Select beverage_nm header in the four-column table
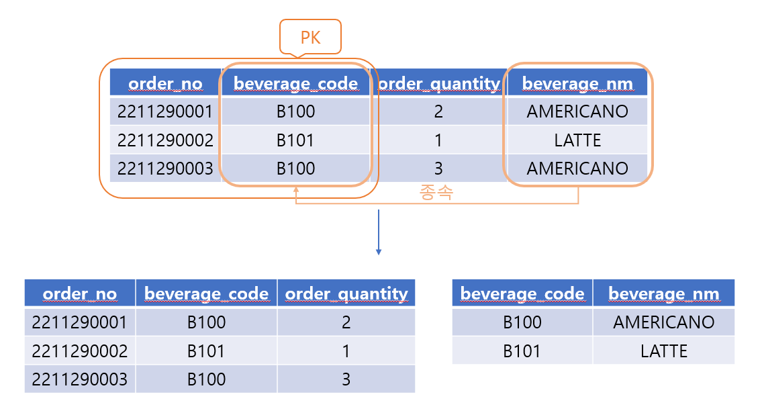760x415 pixels. coord(578,83)
